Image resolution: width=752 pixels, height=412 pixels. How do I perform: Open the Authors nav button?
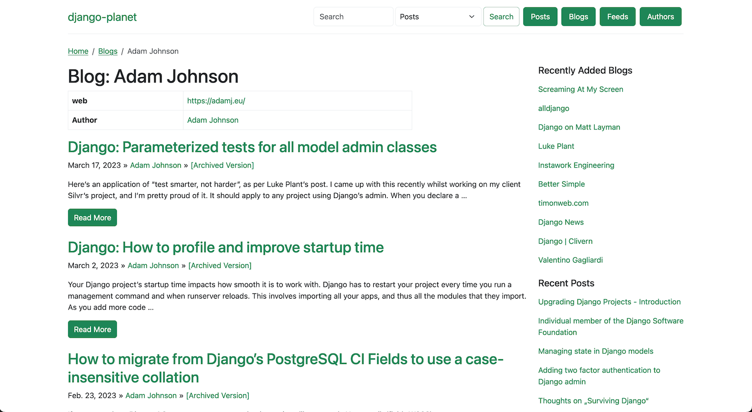click(x=661, y=17)
